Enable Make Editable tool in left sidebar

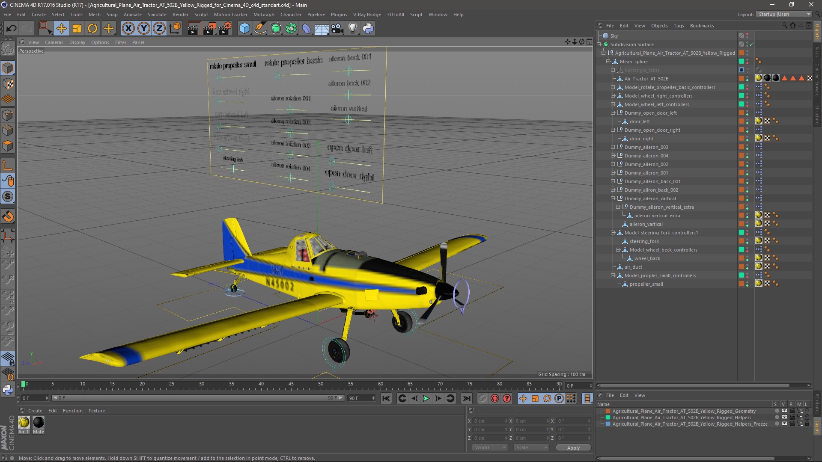[8, 48]
